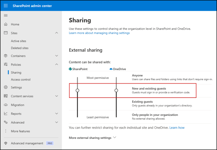Image resolution: width=217 pixels, height=150 pixels.
Task: Click the Most permissive label
Action: (98, 78)
